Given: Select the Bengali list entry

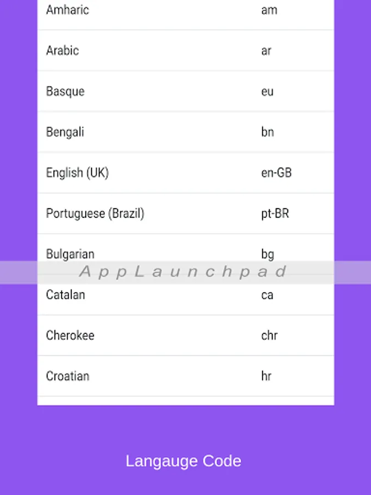Looking at the screenshot, I should click(65, 132).
